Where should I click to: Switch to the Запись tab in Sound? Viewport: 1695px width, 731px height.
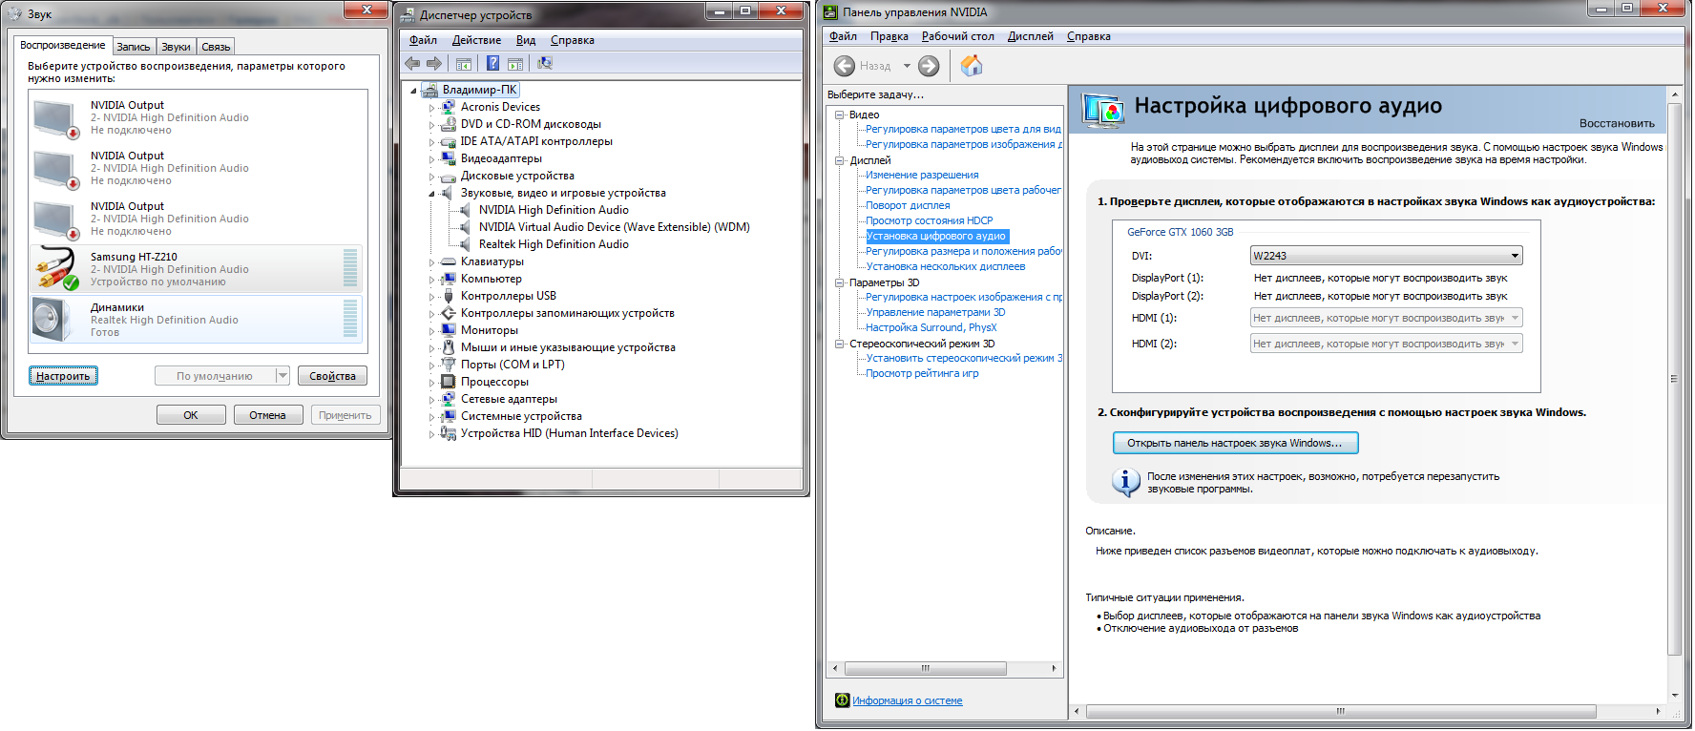134,47
